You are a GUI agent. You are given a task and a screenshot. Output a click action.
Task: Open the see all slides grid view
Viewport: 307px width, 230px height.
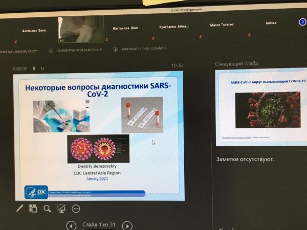point(33,208)
